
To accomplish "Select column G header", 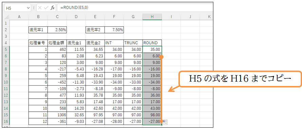I will tap(133, 17).
